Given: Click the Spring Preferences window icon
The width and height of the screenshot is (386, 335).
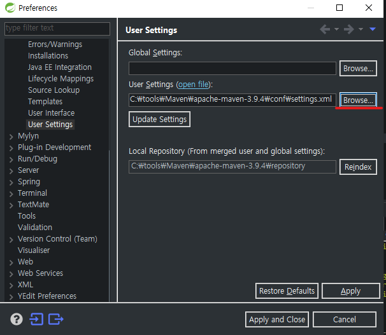Looking at the screenshot, I should 10,8.
